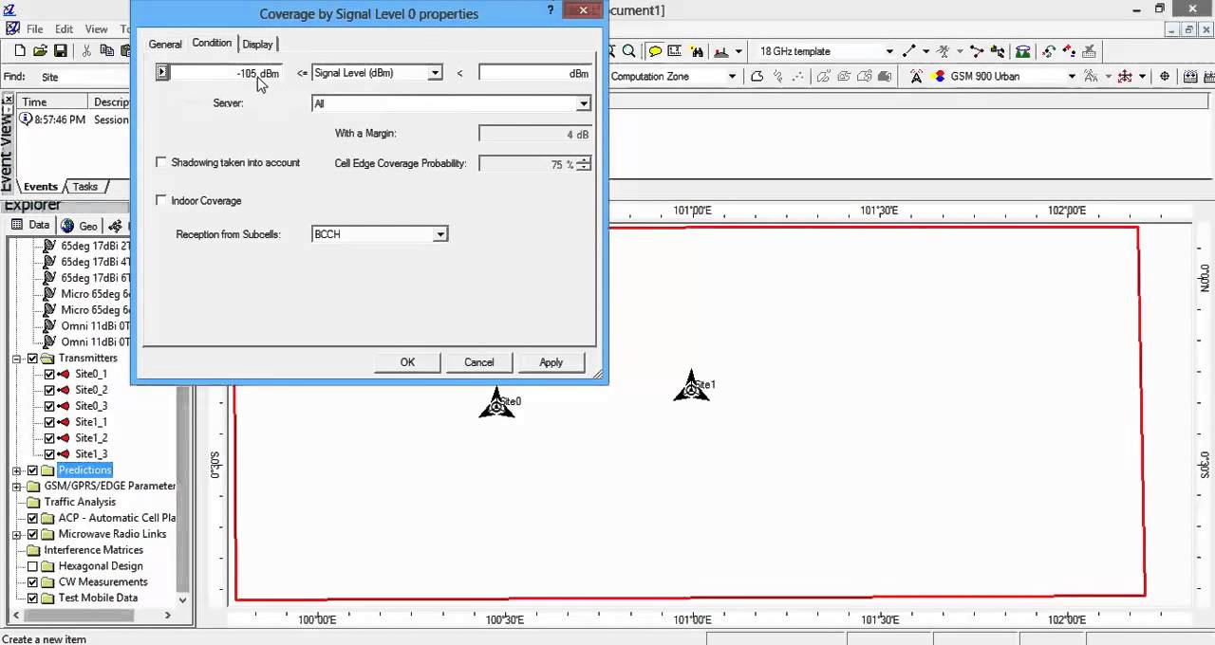Activate the yellow tip text balloon icon

point(655,51)
